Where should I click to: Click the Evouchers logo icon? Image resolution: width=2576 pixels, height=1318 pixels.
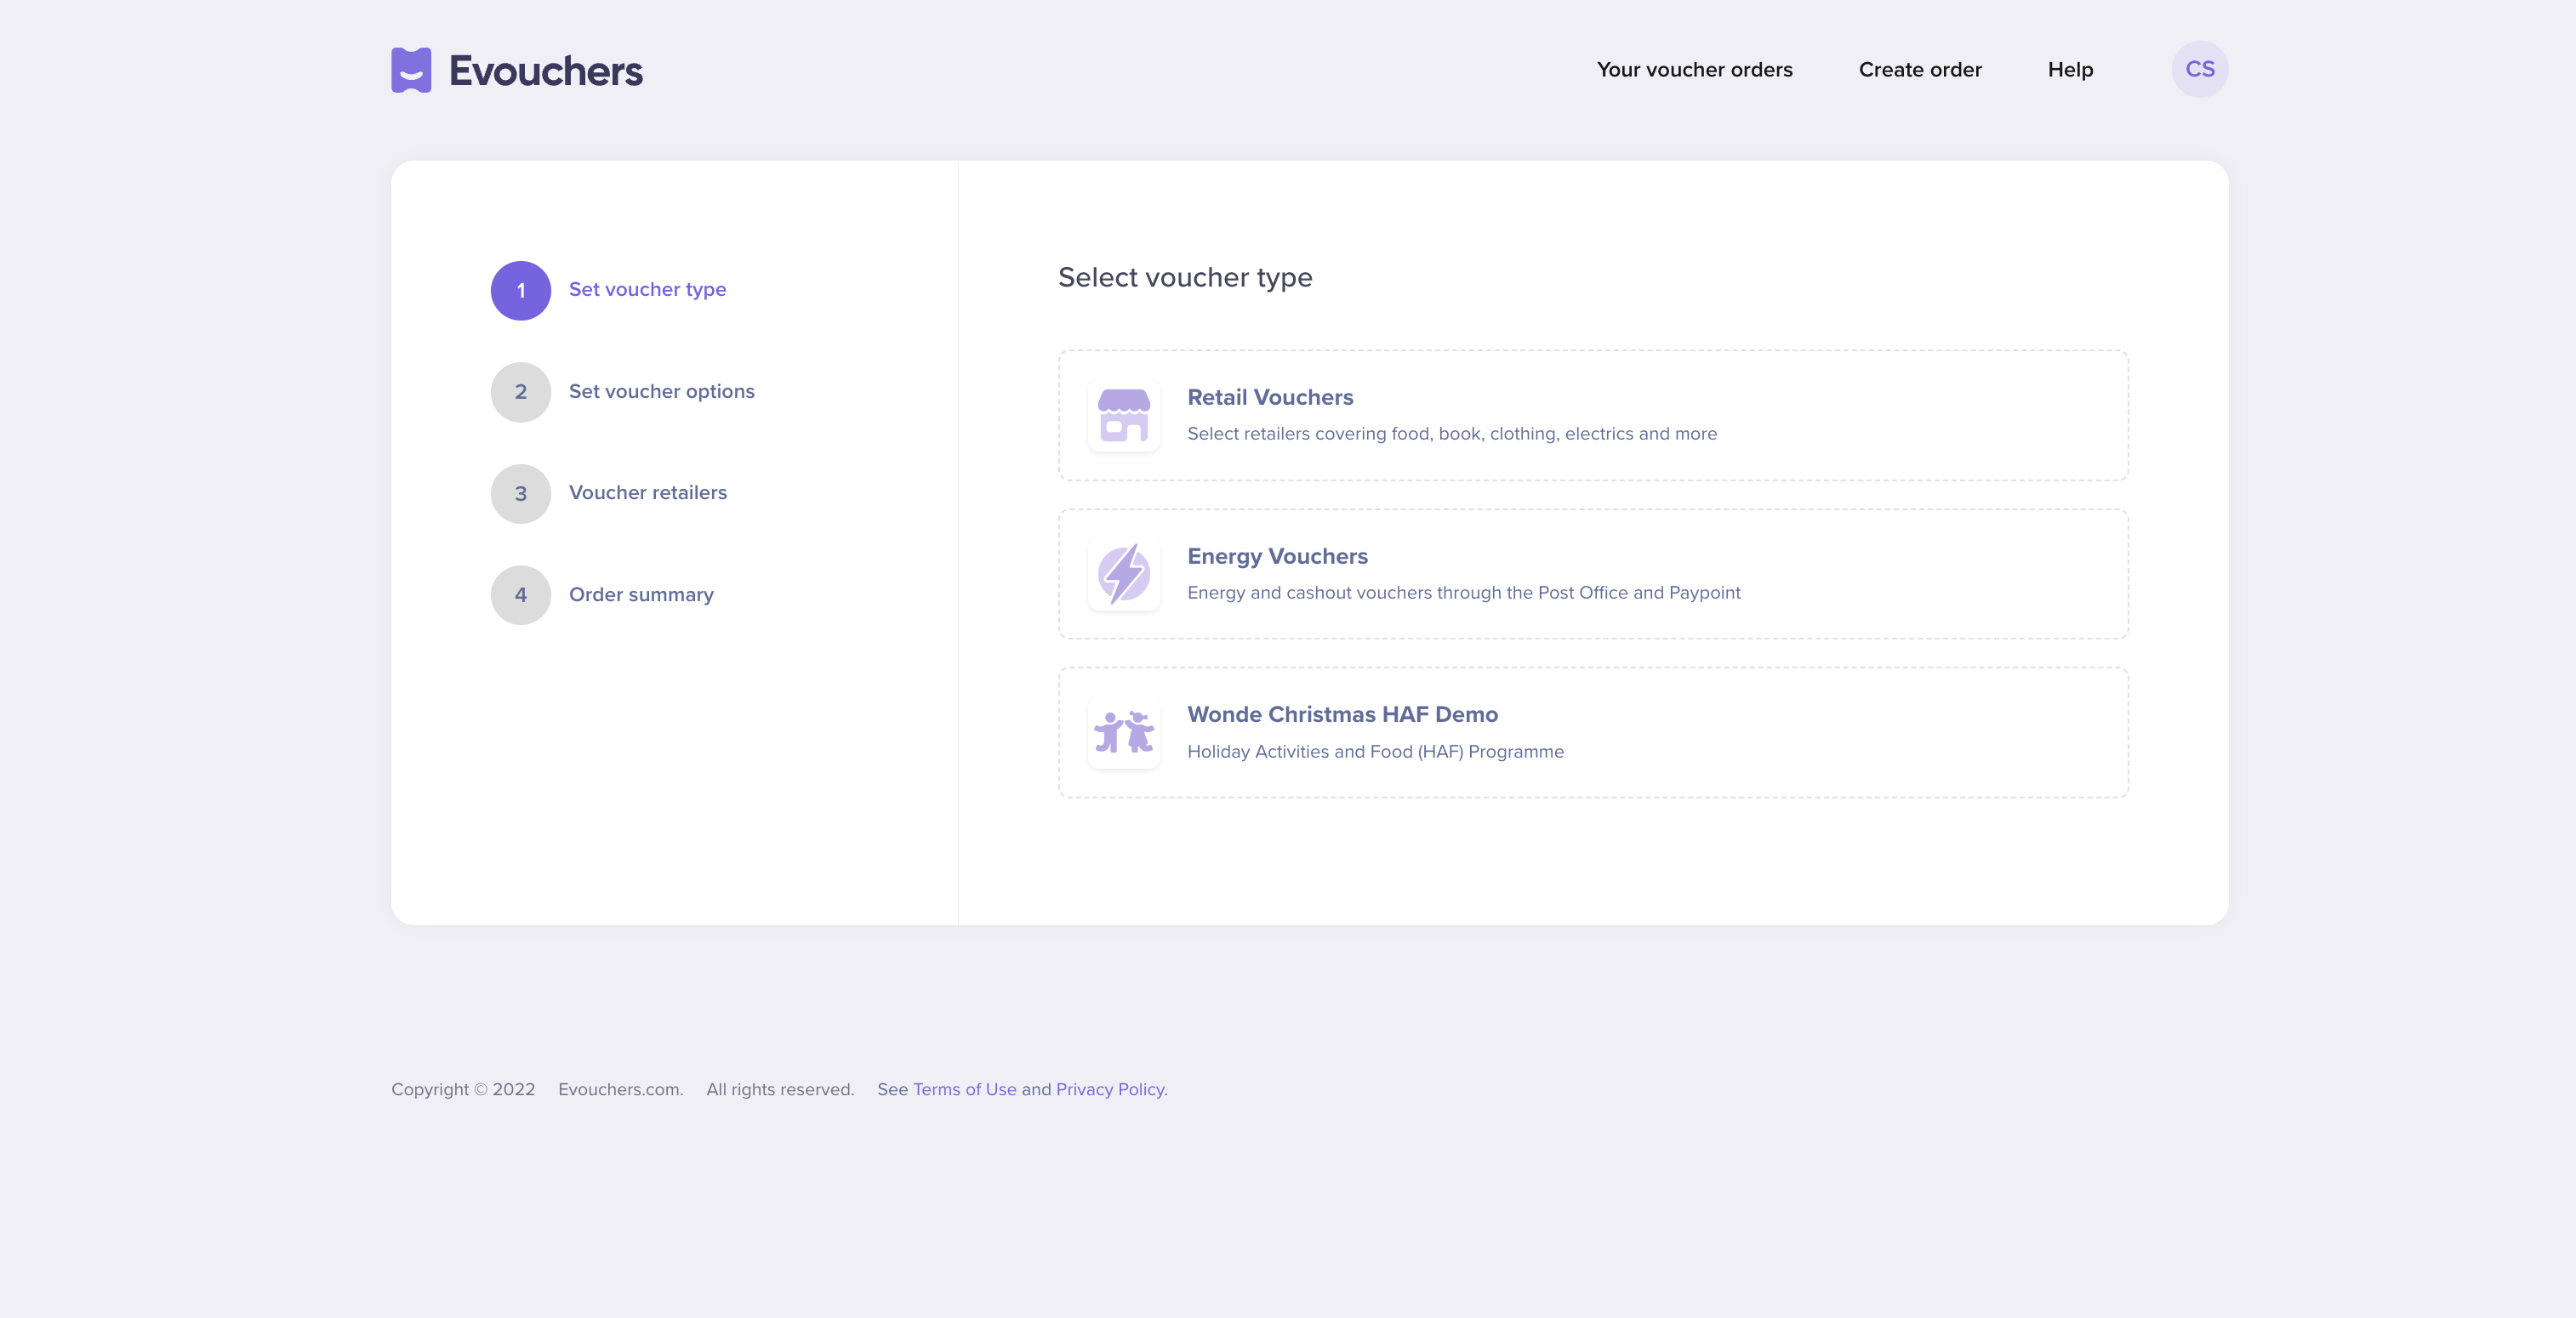coord(411,70)
